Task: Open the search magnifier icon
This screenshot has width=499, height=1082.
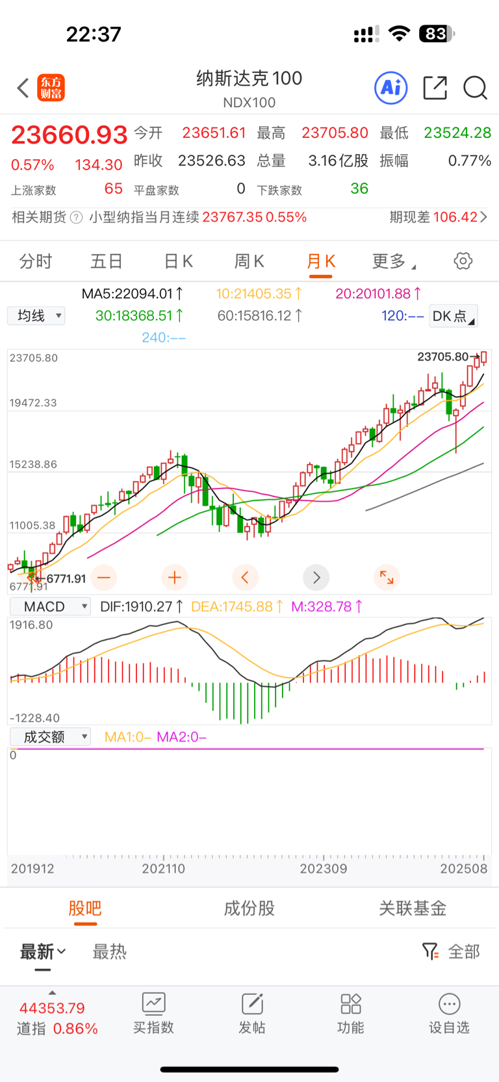Action: [x=475, y=88]
